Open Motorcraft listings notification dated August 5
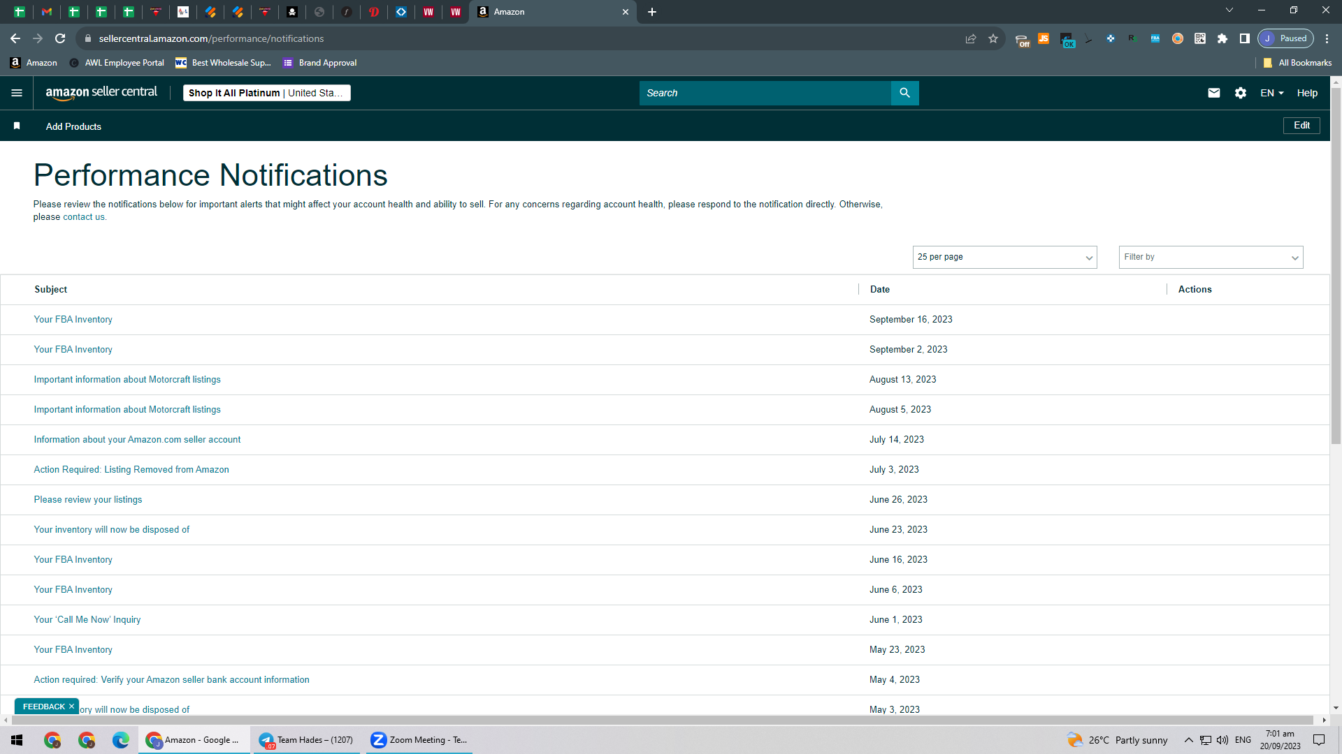Viewport: 1342px width, 754px height. pos(127,410)
